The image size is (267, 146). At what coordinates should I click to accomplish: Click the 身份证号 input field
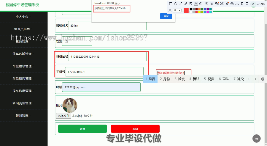point(107,56)
